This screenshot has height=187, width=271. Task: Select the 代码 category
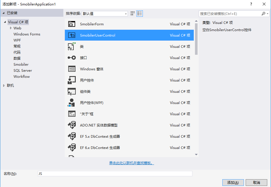tap(17, 52)
